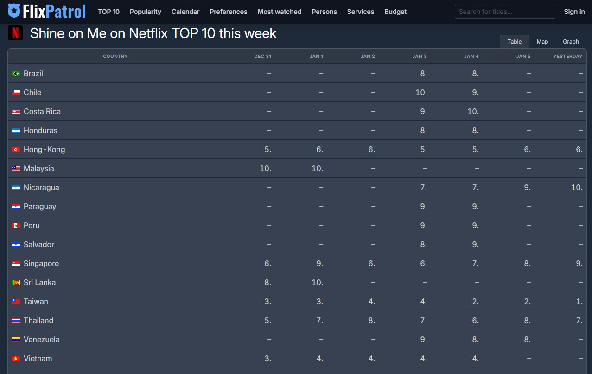Click the Netflix logo icon beside title

15,33
